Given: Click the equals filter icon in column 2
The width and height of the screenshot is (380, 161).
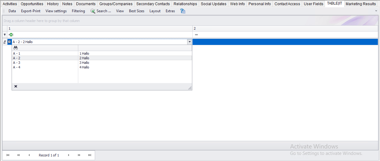Looking at the screenshot, I should click(x=196, y=35).
